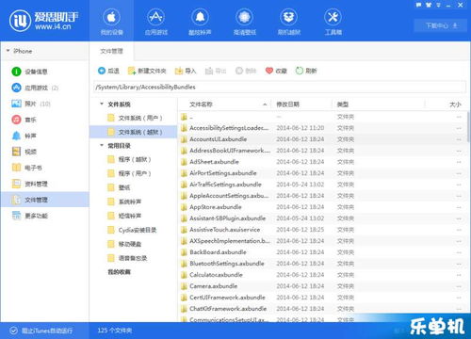This screenshot has width=471, height=339.
Task: Collapse the 常用目录 tree group
Action: click(x=102, y=145)
